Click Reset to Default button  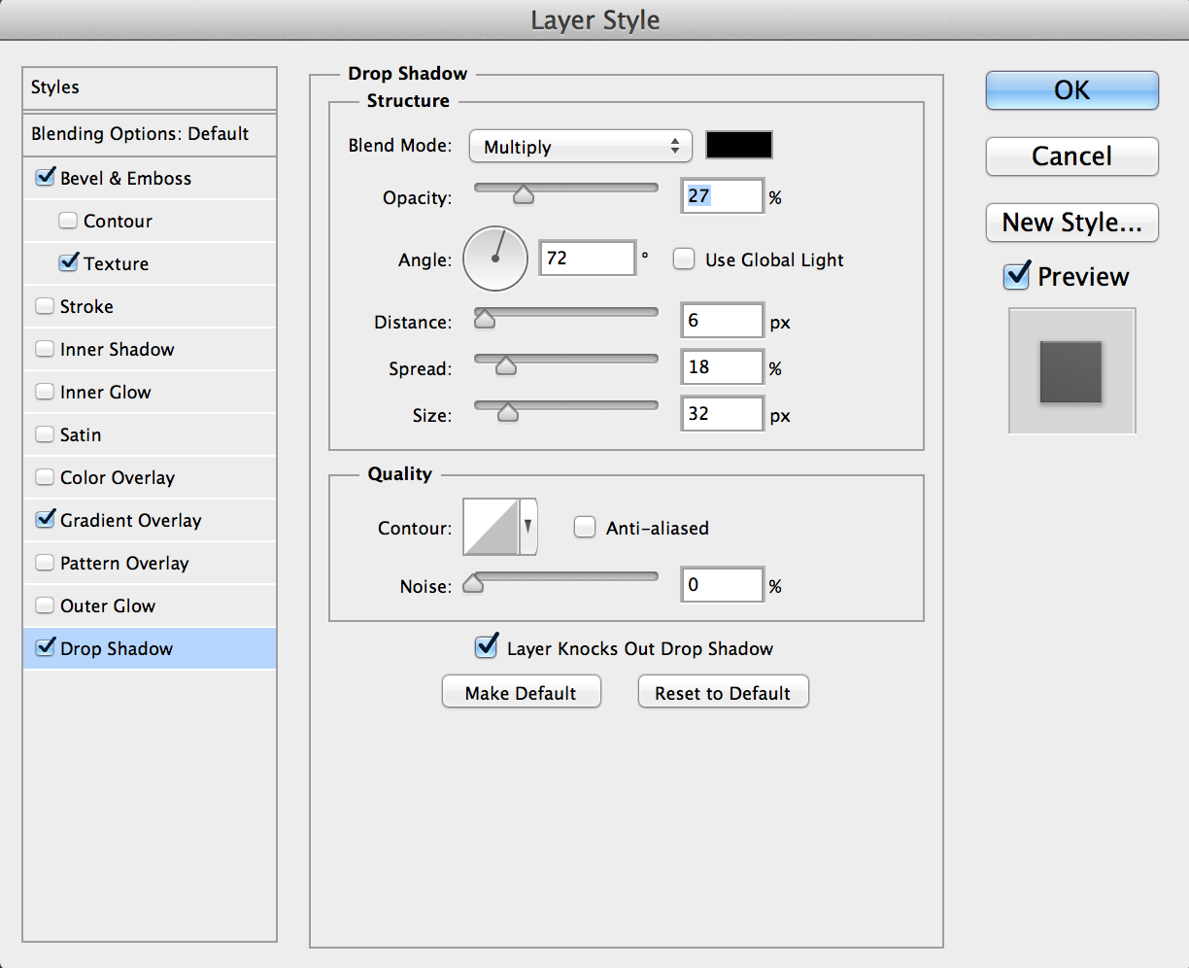click(x=723, y=693)
